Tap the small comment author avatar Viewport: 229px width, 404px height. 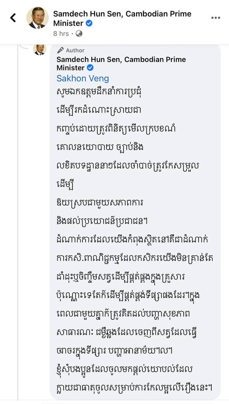[x=40, y=50]
